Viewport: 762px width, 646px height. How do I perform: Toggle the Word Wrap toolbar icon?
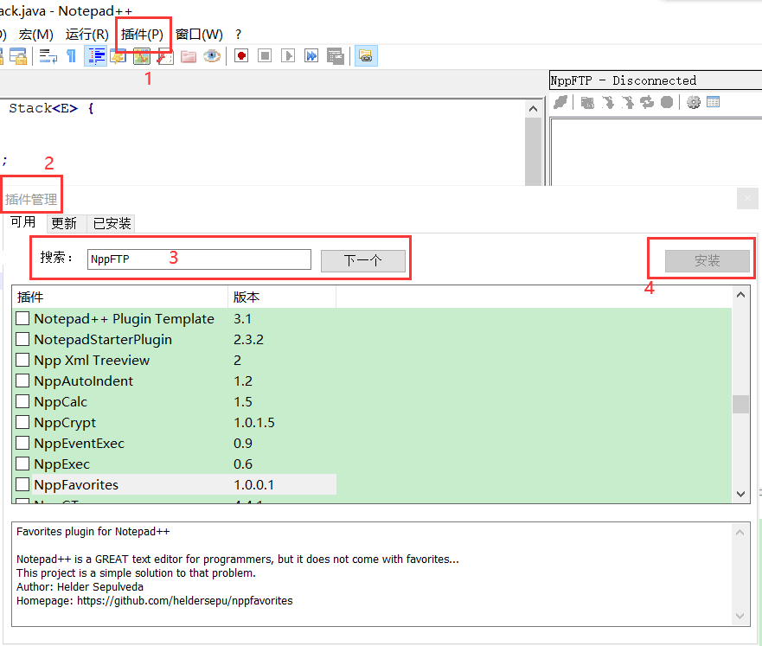[x=48, y=56]
